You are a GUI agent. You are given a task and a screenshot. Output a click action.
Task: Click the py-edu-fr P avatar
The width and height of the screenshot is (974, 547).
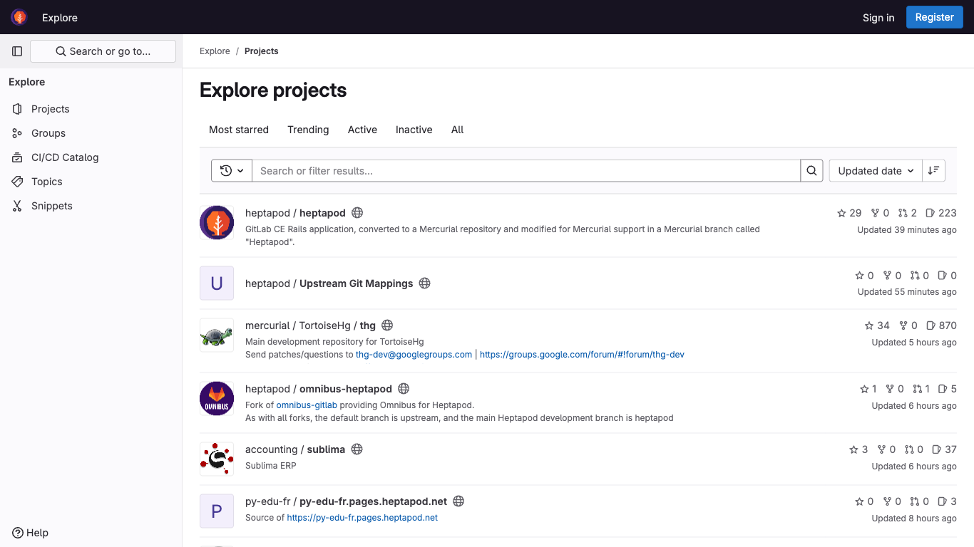click(217, 511)
